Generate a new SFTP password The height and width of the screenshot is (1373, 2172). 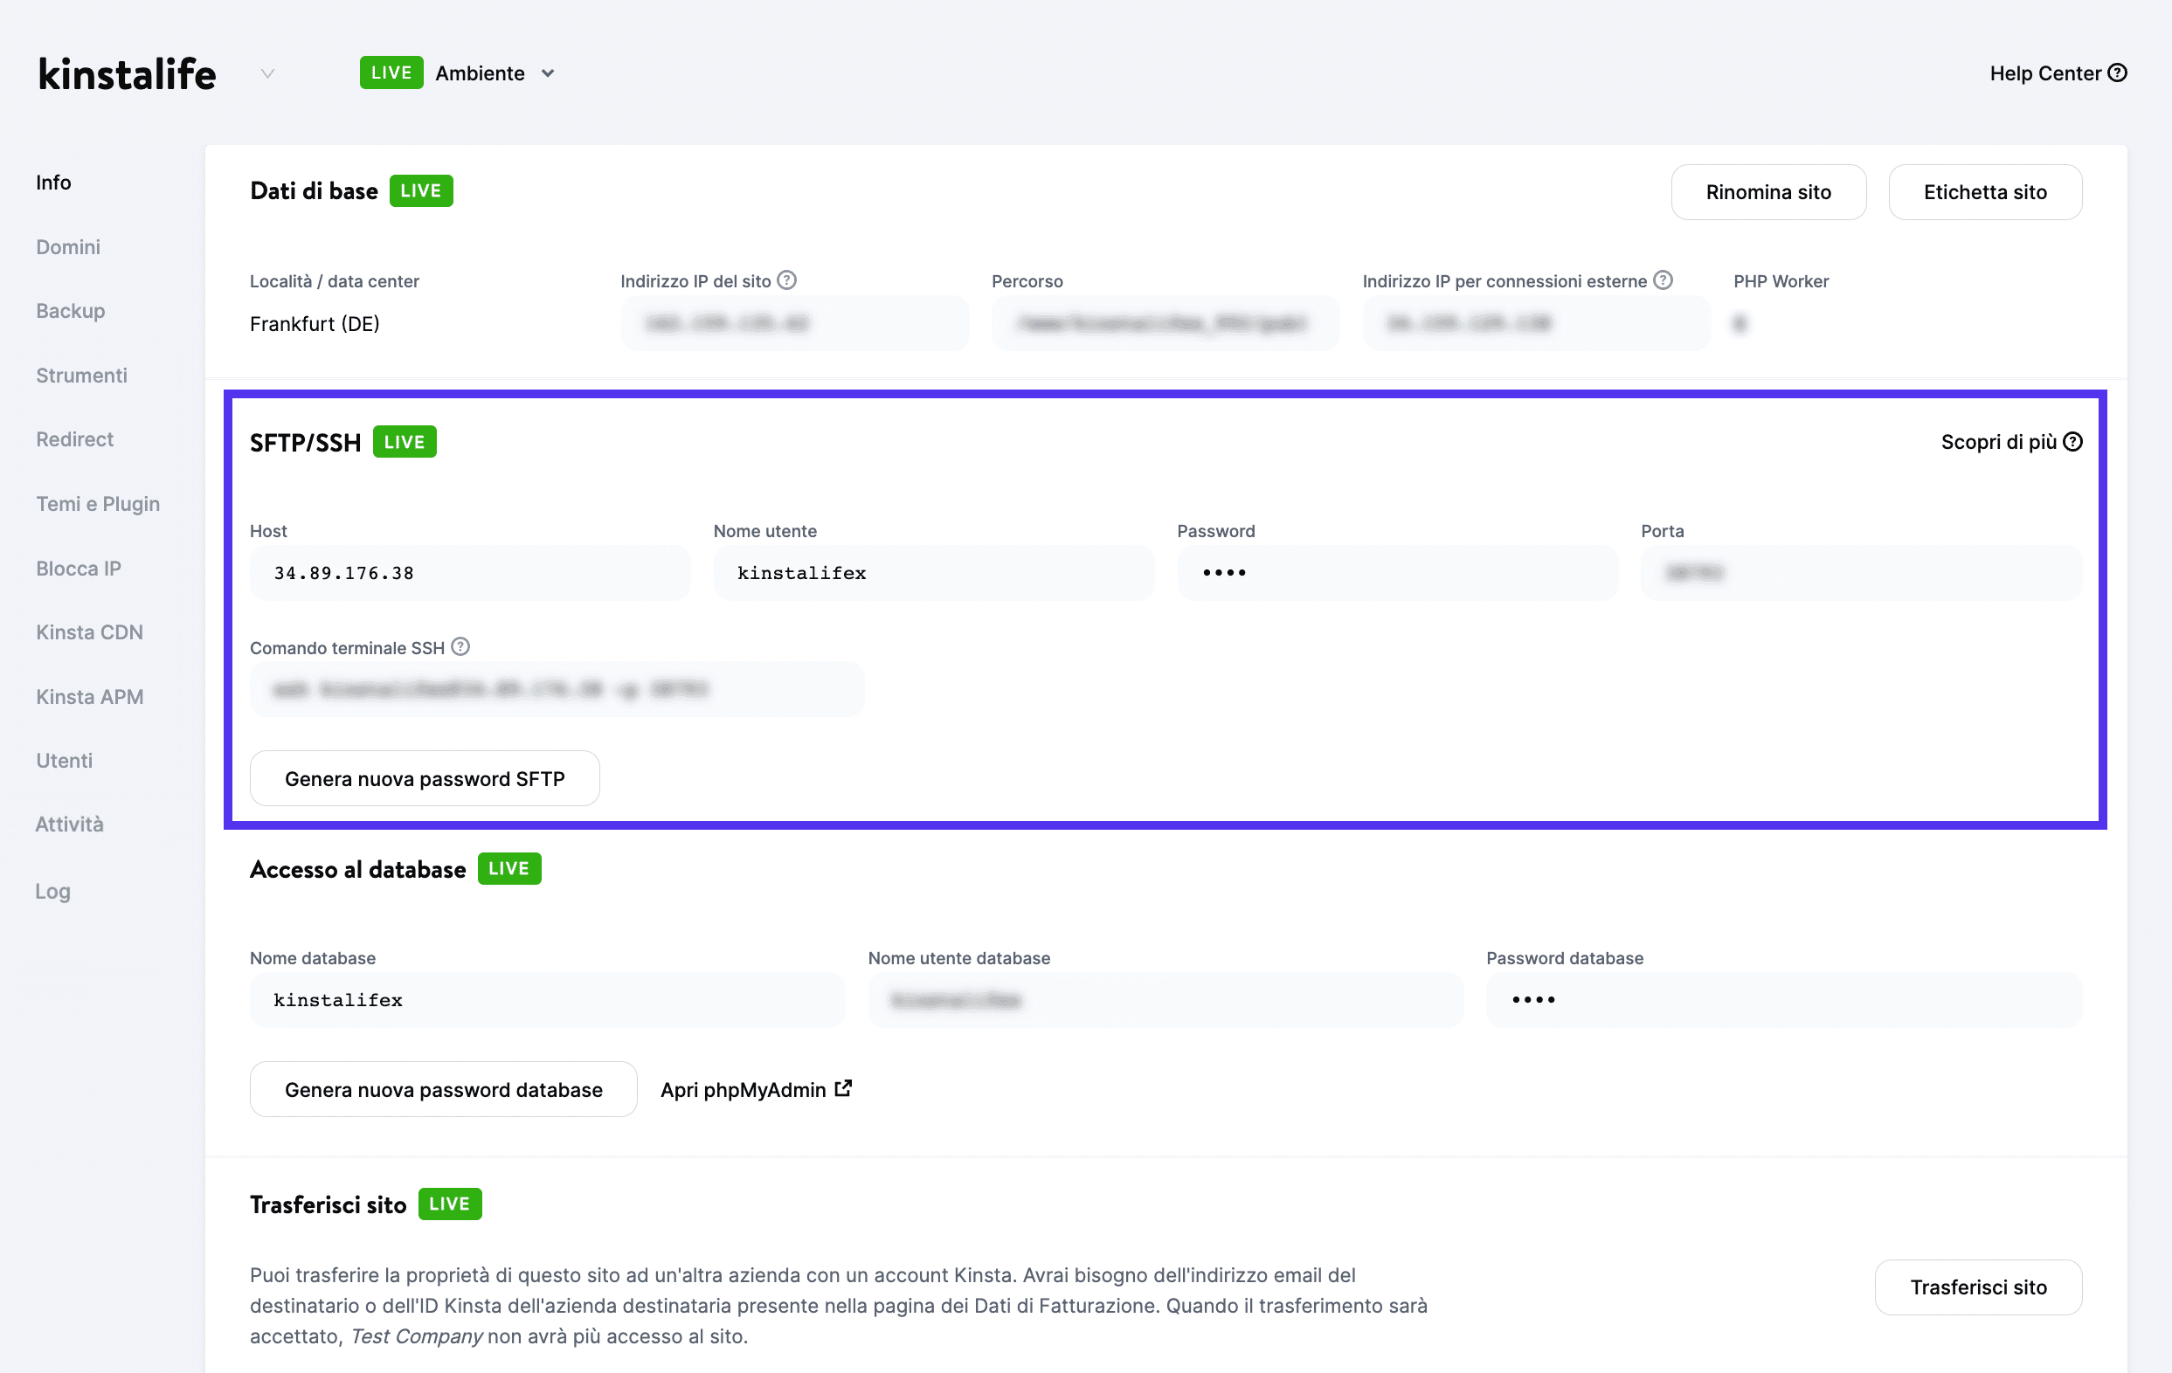coord(425,778)
